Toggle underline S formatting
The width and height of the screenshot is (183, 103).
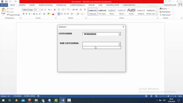(29, 14)
